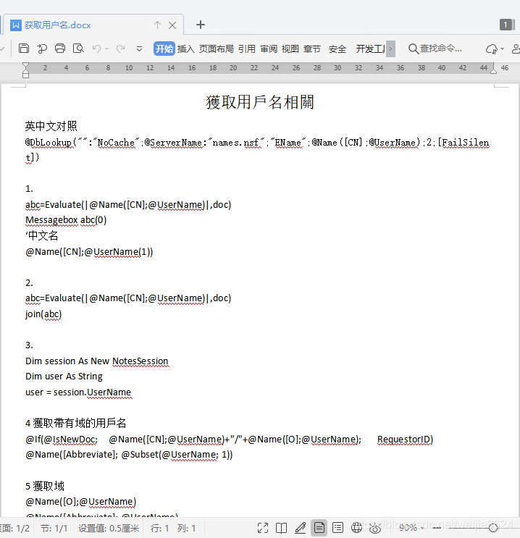Click the word RequestorID)
This screenshot has height=538, width=520.
click(405, 440)
